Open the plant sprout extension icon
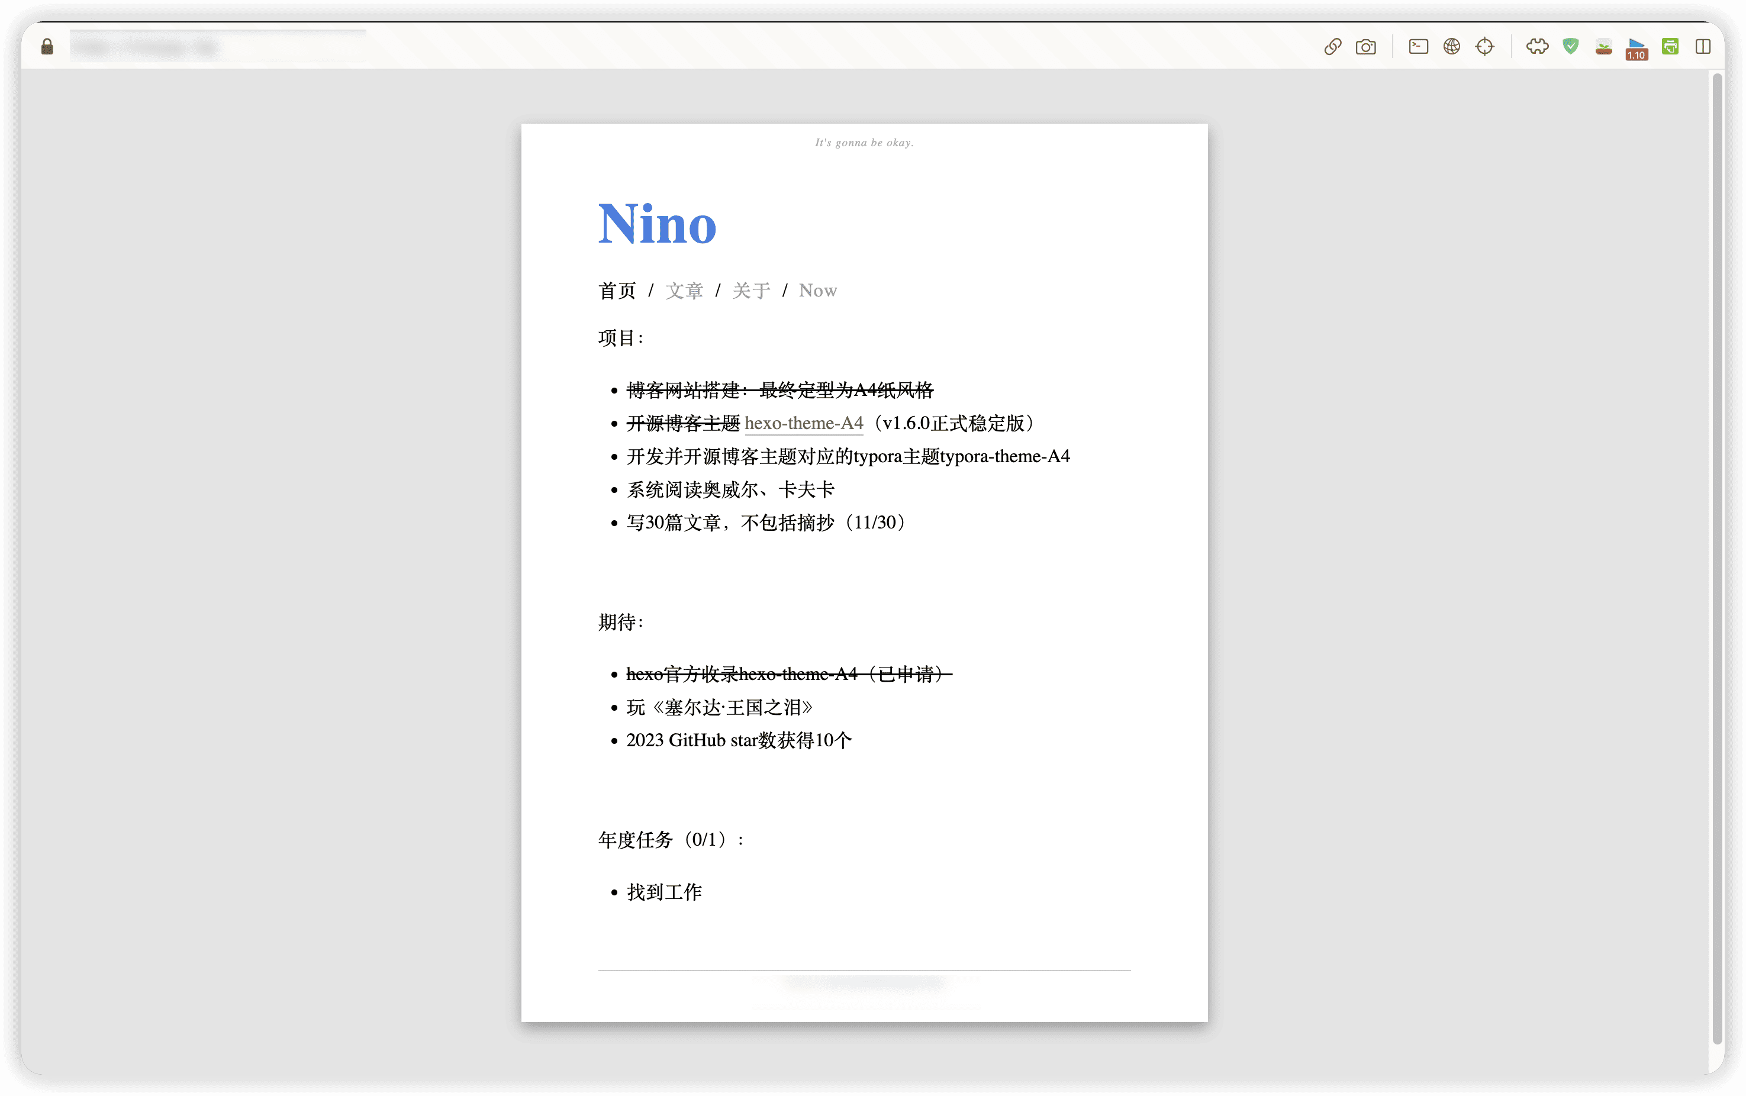The width and height of the screenshot is (1746, 1096). point(1604,47)
